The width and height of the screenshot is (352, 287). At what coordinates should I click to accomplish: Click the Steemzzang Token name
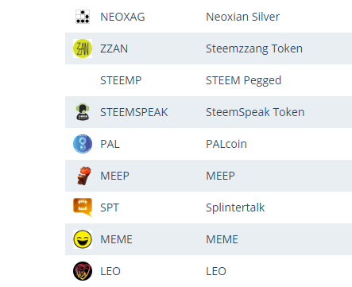coord(254,48)
